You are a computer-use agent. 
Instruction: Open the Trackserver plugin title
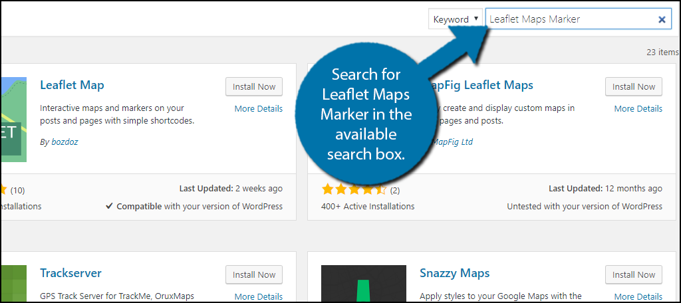tap(70, 273)
